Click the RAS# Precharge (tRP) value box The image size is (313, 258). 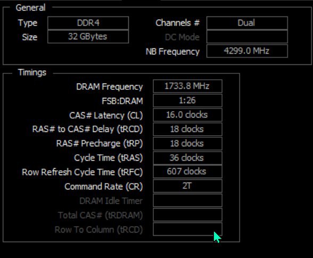coord(187,144)
